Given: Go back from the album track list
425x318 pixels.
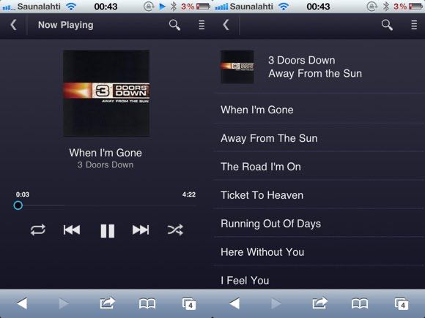Looking at the screenshot, I should coord(226,25).
